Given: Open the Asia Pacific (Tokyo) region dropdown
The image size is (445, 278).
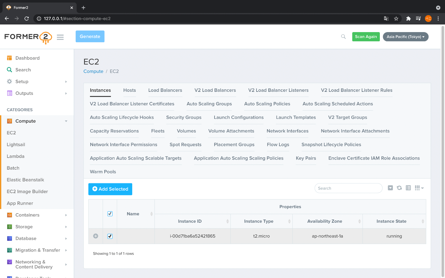Looking at the screenshot, I should pos(406,37).
